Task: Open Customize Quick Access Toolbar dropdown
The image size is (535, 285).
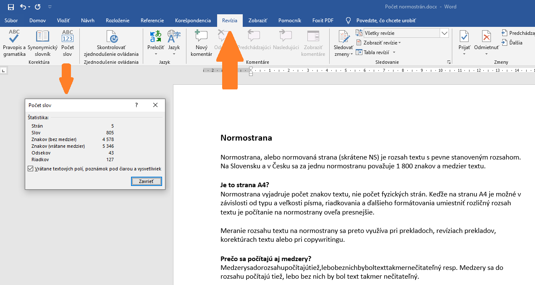Action: pos(50,7)
